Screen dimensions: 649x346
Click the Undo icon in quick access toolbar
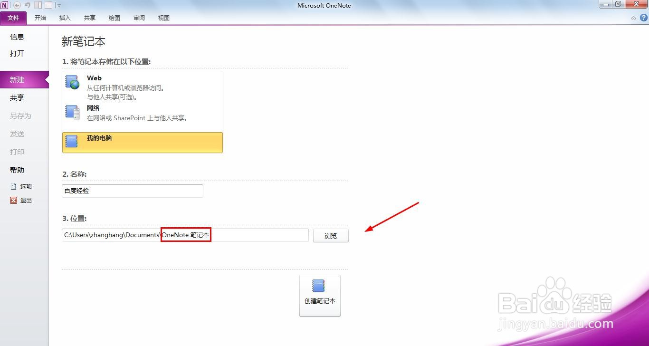28,5
